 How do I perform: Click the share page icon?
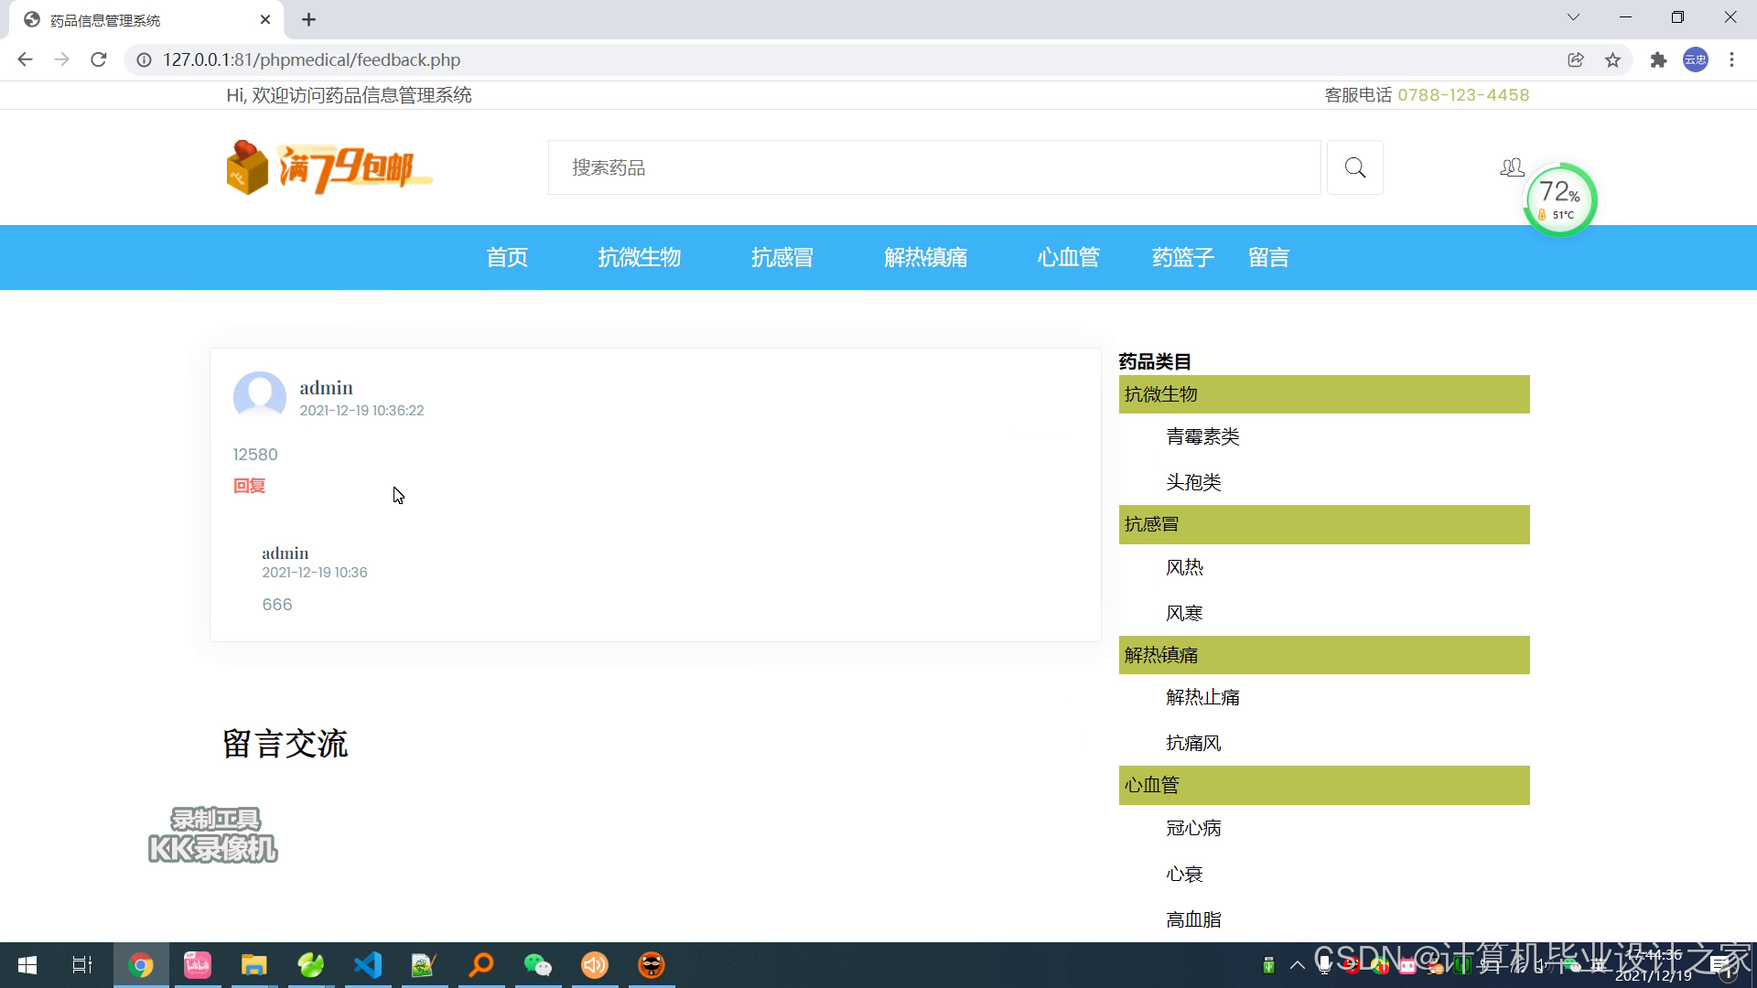pos(1575,60)
